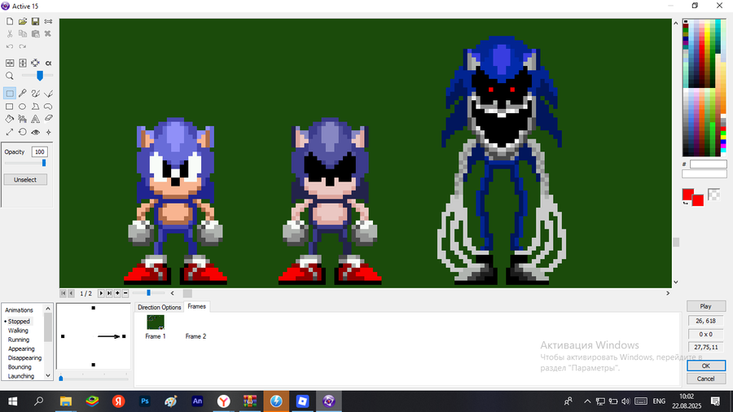Select the Polygon tool
The image size is (733, 412).
click(35, 107)
